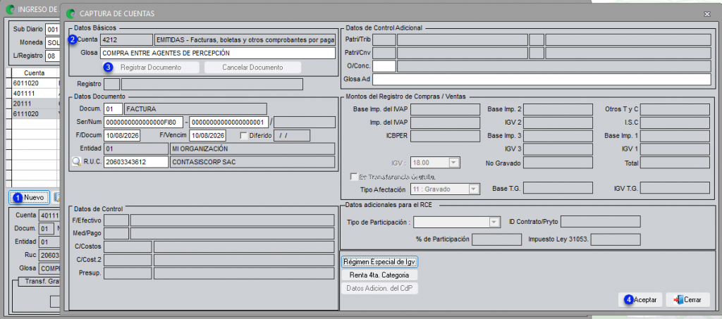Click the % de Participación field
The height and width of the screenshot is (319, 722).
click(x=497, y=240)
